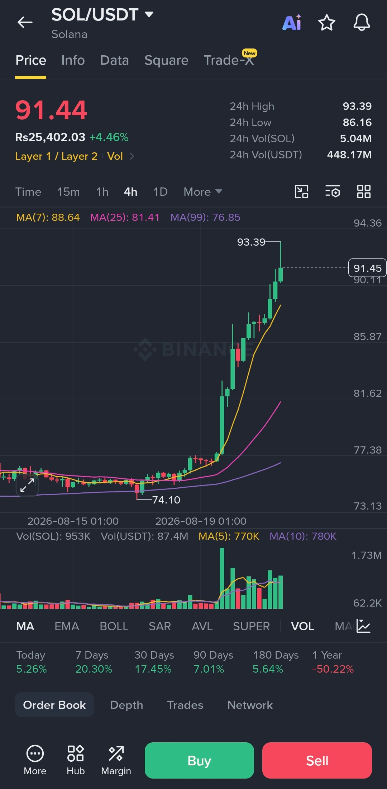
Task: Expand chart to fullscreen arrows icon
Action: 27,485
